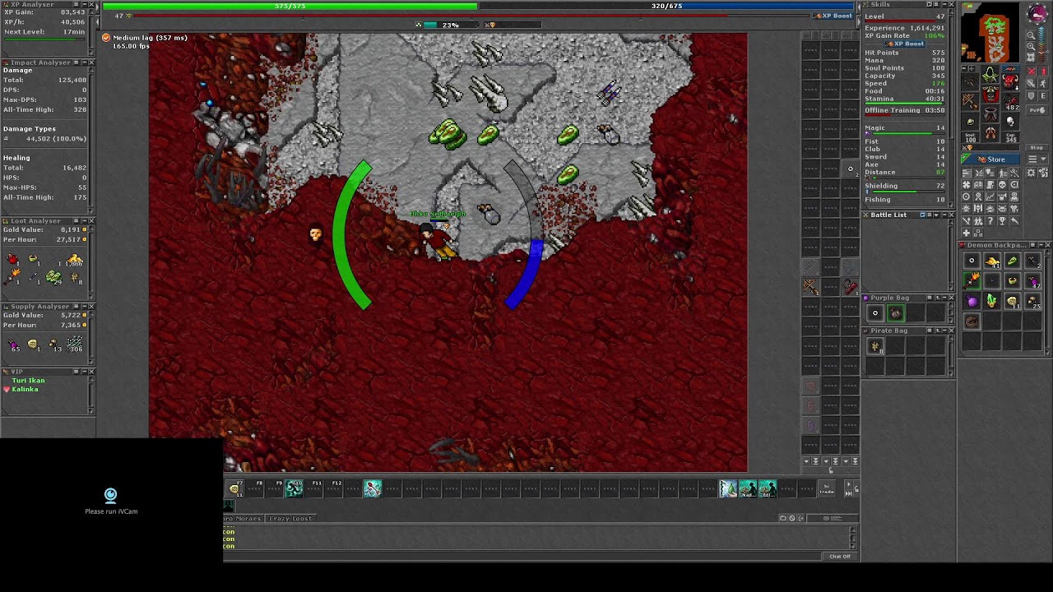Select mushroom stack 25 in Demon Backpack
Screen dimensions: 1053x592
click(x=1033, y=301)
